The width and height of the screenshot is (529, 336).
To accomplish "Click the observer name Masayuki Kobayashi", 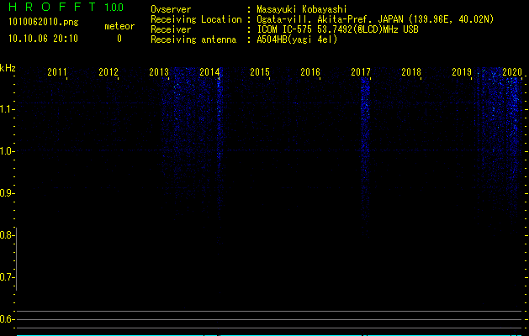I will coord(302,9).
